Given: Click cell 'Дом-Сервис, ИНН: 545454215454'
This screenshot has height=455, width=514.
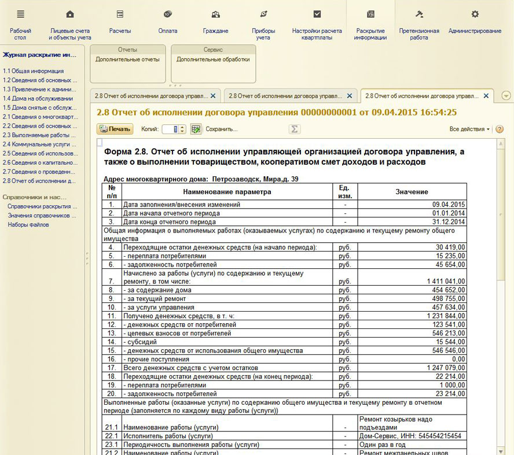Looking at the screenshot, I should tap(412, 436).
